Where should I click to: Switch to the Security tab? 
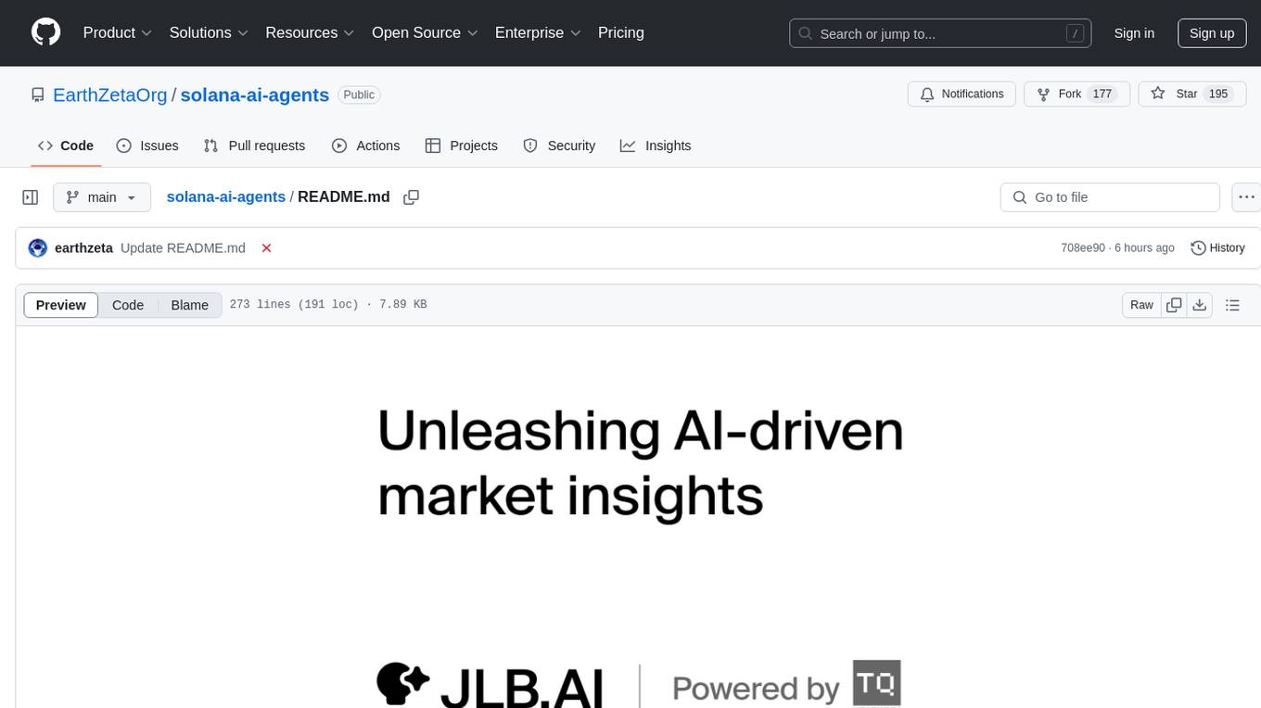pyautogui.click(x=559, y=145)
